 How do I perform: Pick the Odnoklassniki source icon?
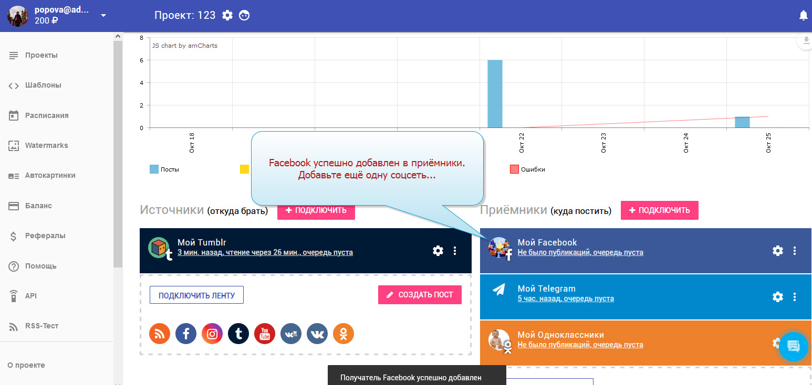(343, 334)
